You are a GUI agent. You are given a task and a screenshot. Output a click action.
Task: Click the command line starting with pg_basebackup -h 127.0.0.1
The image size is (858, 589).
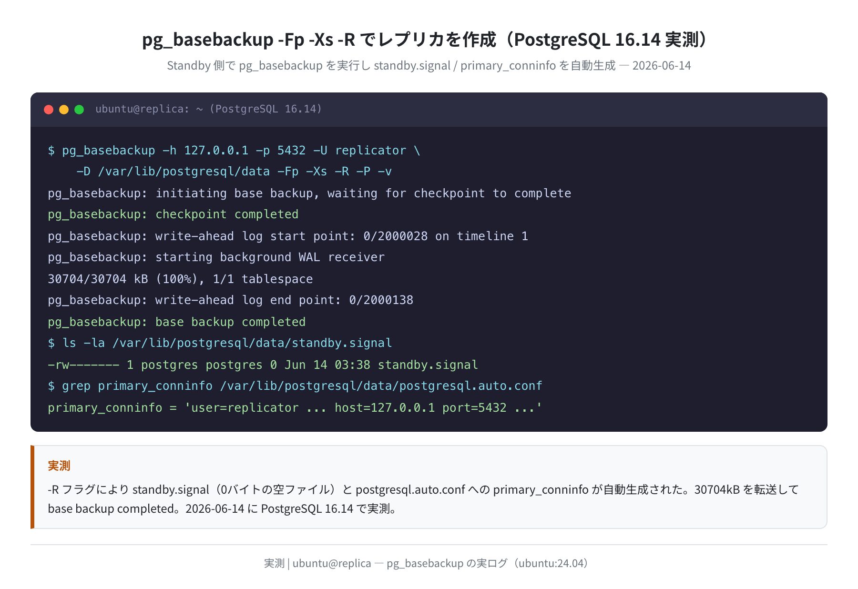[x=234, y=151]
